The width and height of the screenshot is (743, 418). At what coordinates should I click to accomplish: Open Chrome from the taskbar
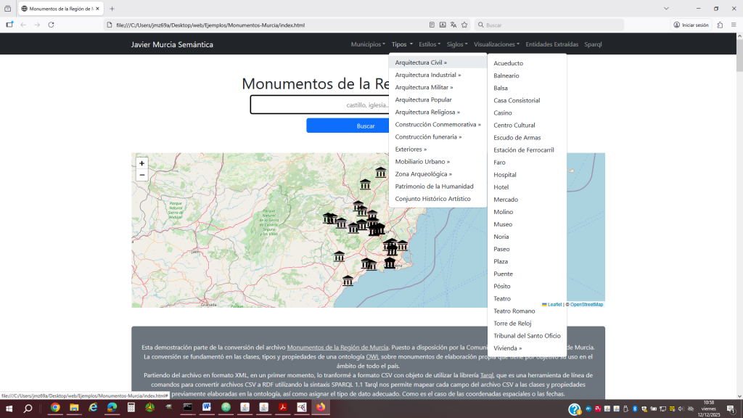(55, 408)
